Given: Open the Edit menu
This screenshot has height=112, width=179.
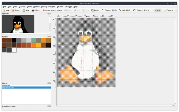Looking at the screenshot, I should (x=9, y=7).
